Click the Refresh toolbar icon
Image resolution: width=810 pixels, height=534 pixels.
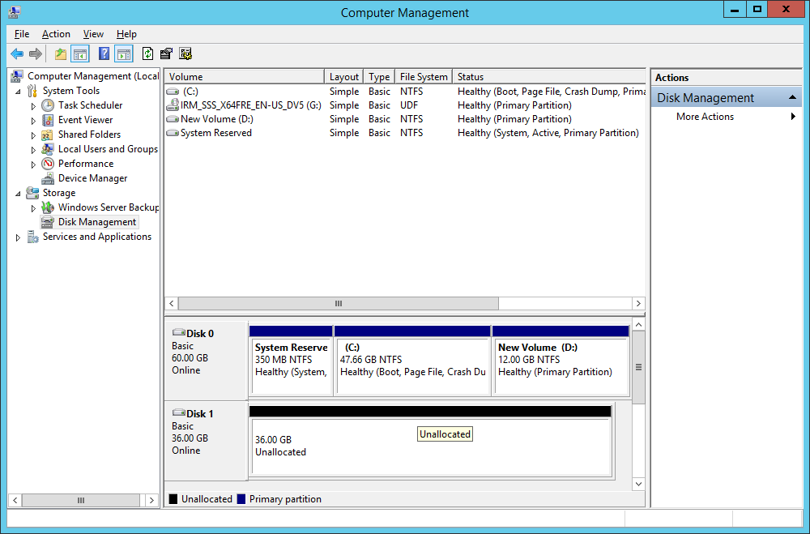click(147, 54)
